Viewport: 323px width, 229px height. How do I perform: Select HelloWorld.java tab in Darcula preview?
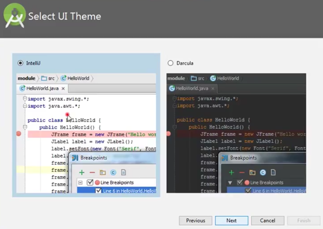[x=192, y=88]
